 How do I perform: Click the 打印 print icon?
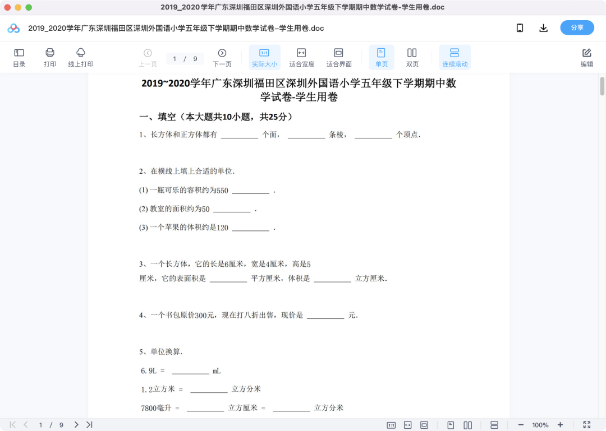(50, 58)
